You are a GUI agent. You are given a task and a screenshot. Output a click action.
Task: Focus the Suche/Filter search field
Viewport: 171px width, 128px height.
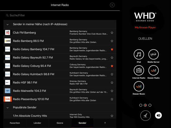pyautogui.click(x=60, y=15)
